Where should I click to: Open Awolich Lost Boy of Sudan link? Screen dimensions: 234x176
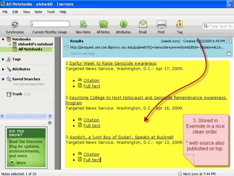tap(121, 137)
